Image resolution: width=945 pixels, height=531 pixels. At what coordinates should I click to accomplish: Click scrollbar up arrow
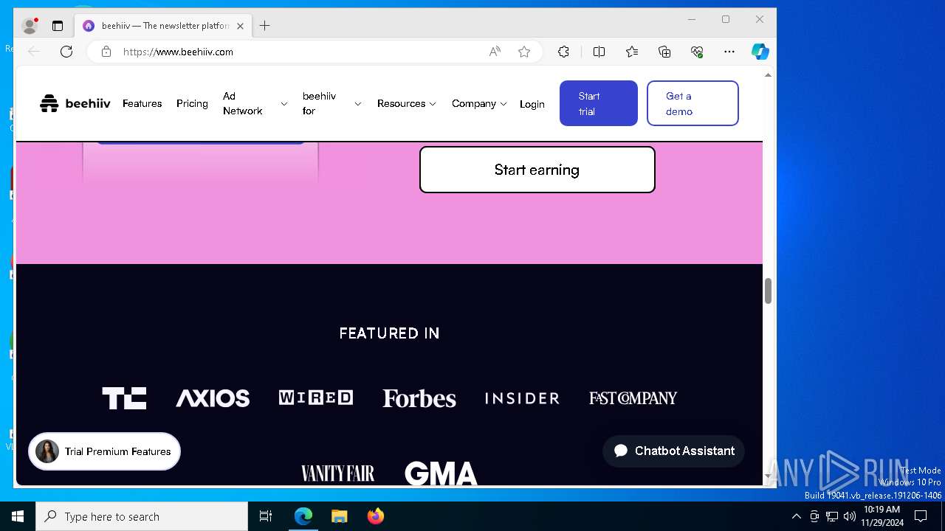(x=768, y=75)
